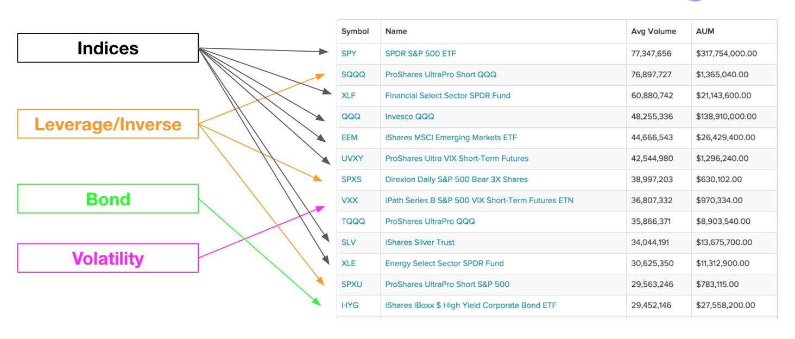Viewport: 795px width, 339px height.
Task: Select the average volume value 77,347,656
Action: (x=652, y=54)
